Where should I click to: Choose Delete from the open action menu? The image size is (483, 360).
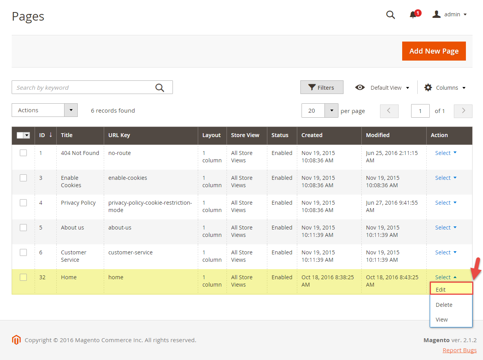tap(444, 305)
